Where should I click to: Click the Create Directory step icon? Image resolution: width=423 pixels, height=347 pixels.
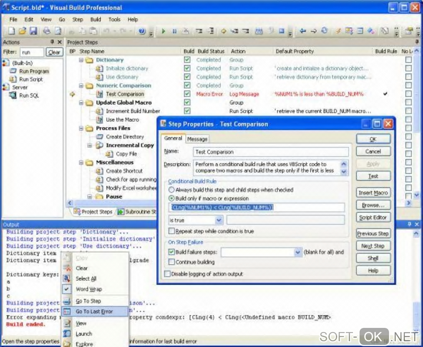(x=100, y=136)
